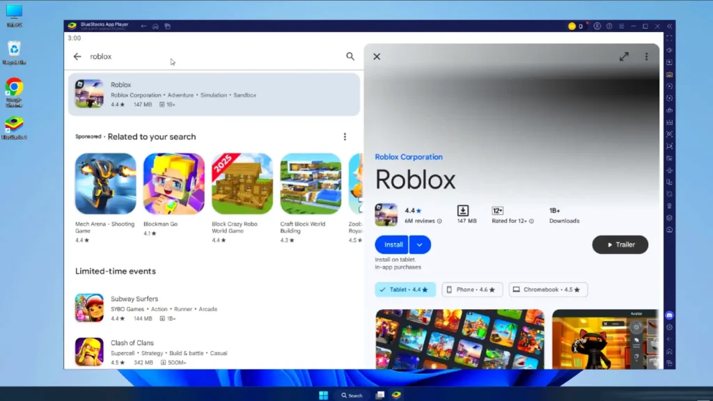Select the Phone 4.6 rating chip
The image size is (713, 401).
472,290
